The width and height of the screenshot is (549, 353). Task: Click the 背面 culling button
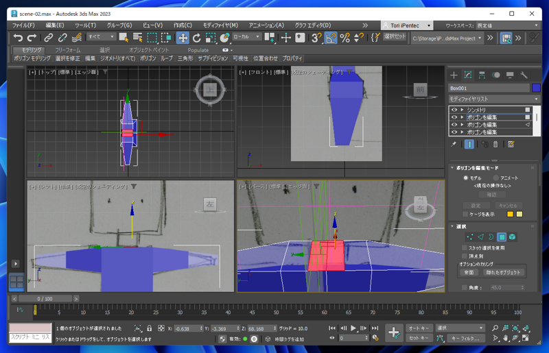[x=469, y=273]
